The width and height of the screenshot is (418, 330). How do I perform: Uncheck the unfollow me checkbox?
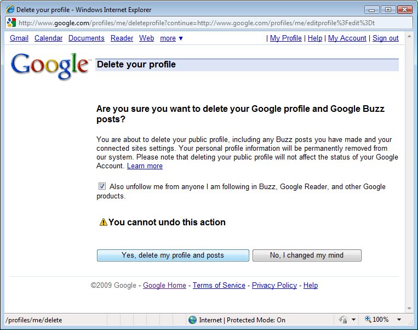coord(102,186)
